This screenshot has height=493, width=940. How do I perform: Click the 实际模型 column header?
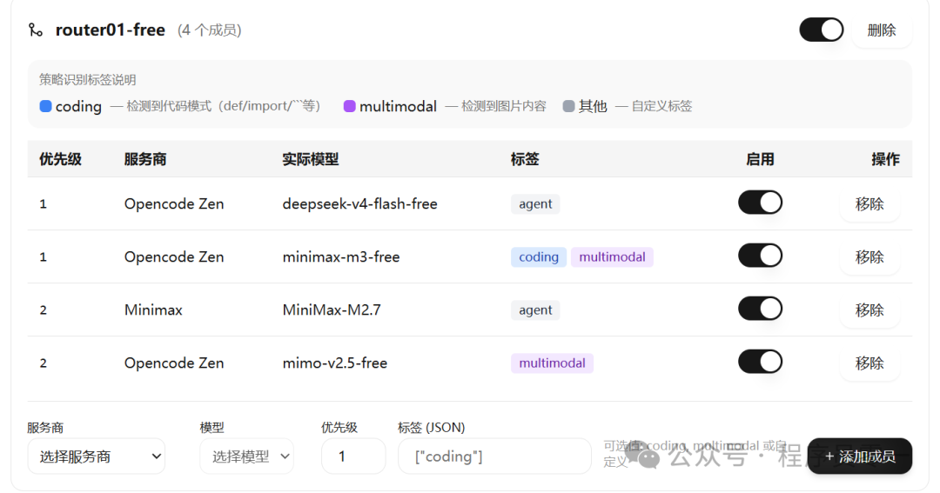311,159
